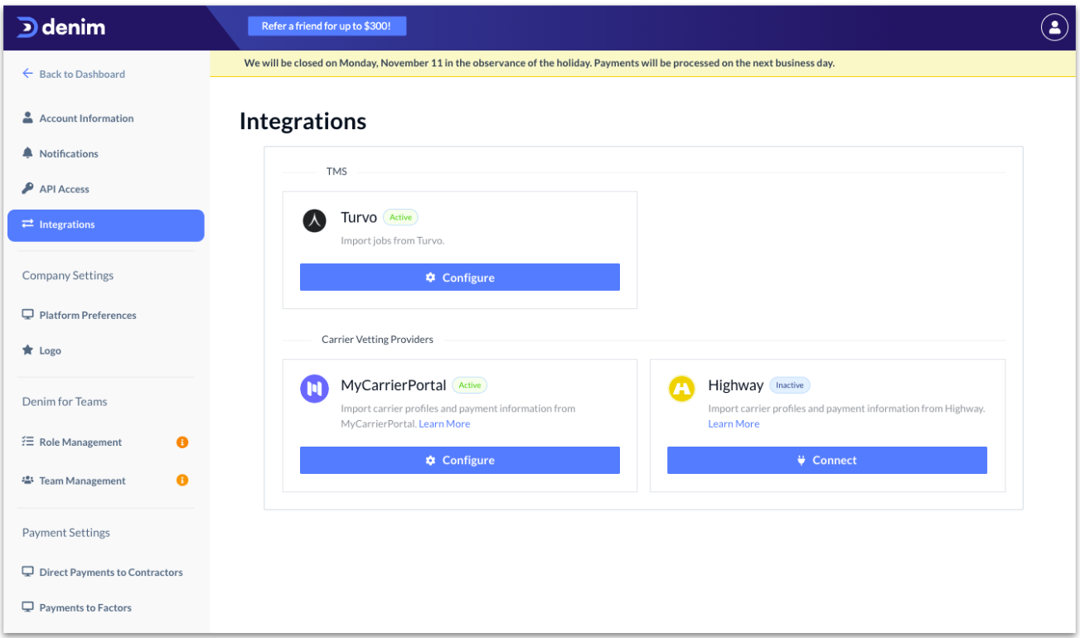Click the arrows icon beside Integrations
The width and height of the screenshot is (1080, 638).
27,225
